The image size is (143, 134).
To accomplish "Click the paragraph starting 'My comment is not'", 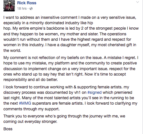I will (71, 69).
